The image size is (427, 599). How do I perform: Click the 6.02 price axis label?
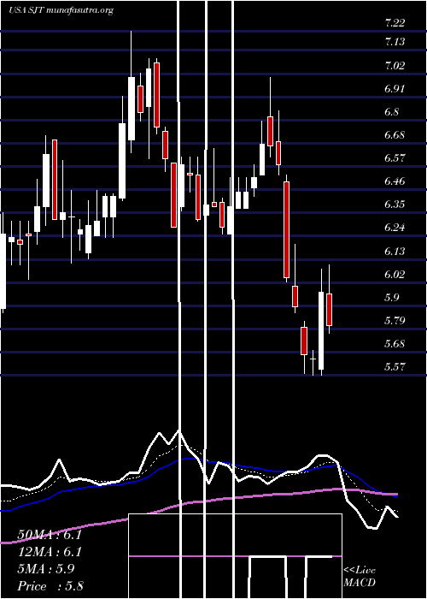(395, 275)
